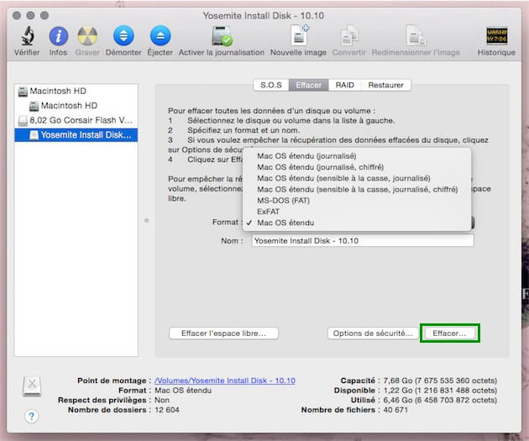
Task: Click the disk icon beside mount info
Action: pyautogui.click(x=32, y=386)
